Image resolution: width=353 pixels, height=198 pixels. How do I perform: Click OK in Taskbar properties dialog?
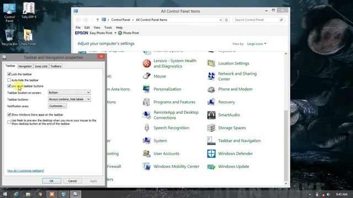point(51,181)
